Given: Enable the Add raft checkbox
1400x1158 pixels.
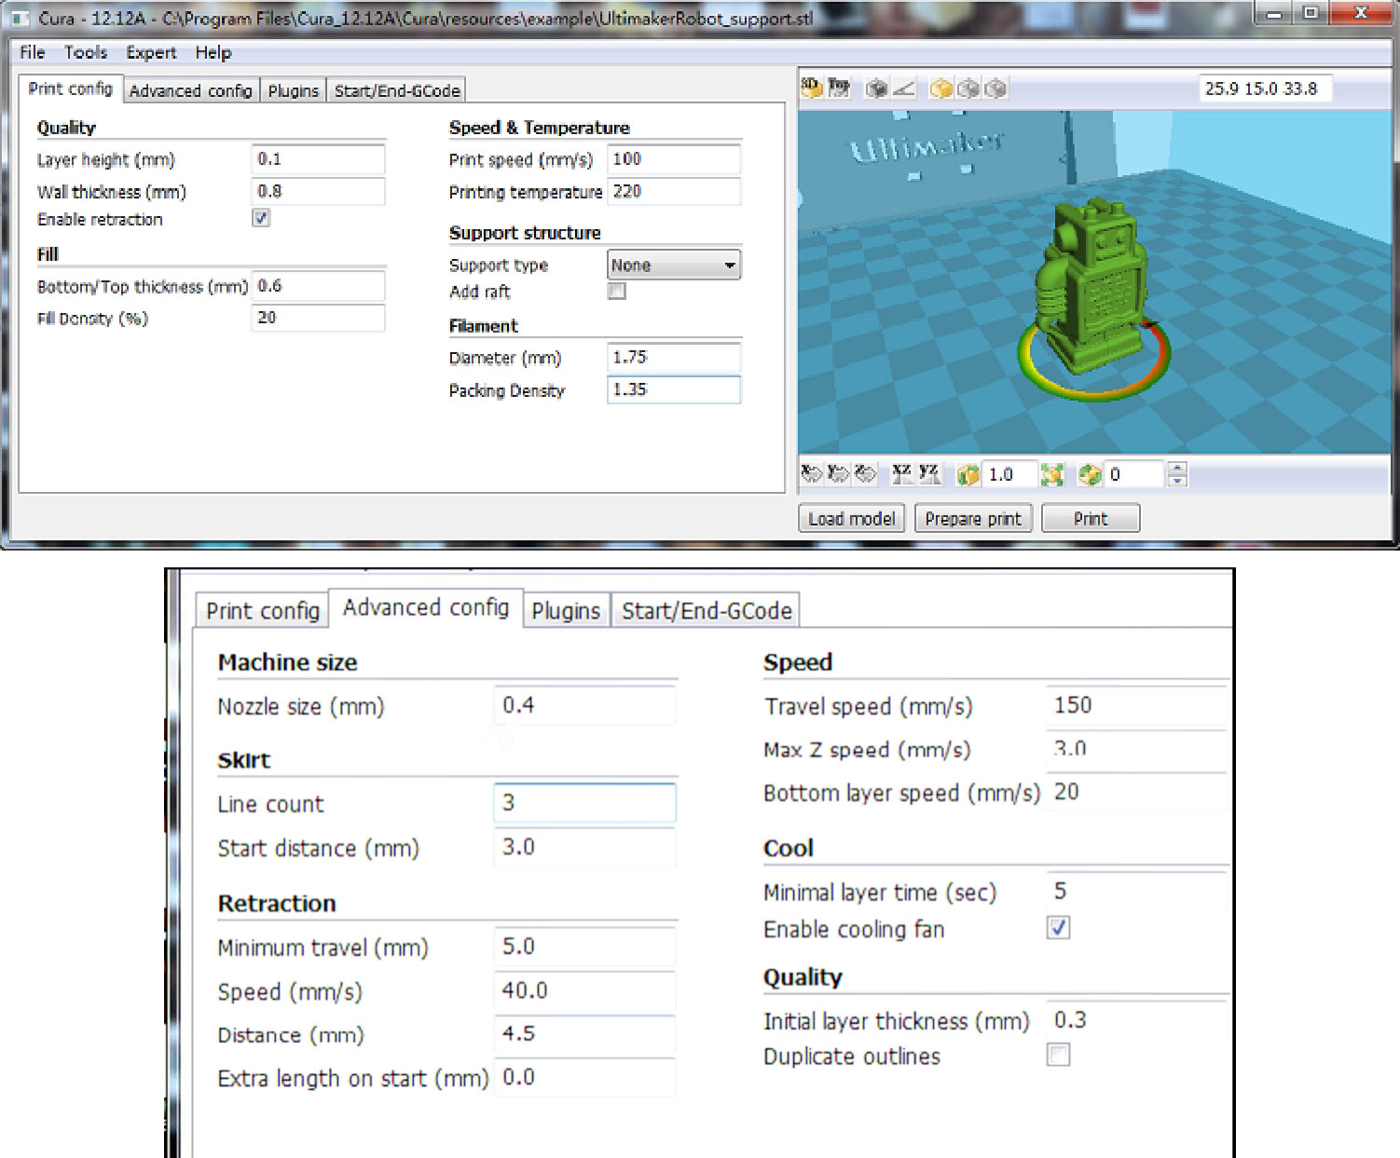Looking at the screenshot, I should (x=617, y=291).
